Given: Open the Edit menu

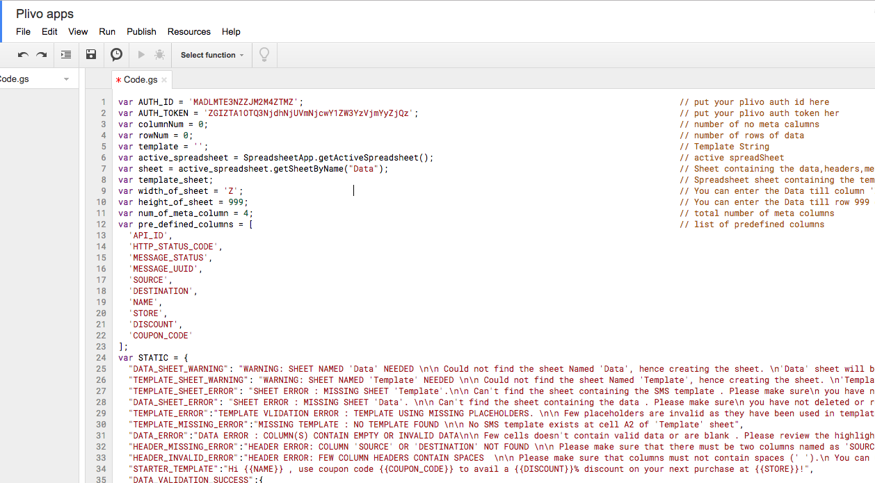Looking at the screenshot, I should point(49,32).
